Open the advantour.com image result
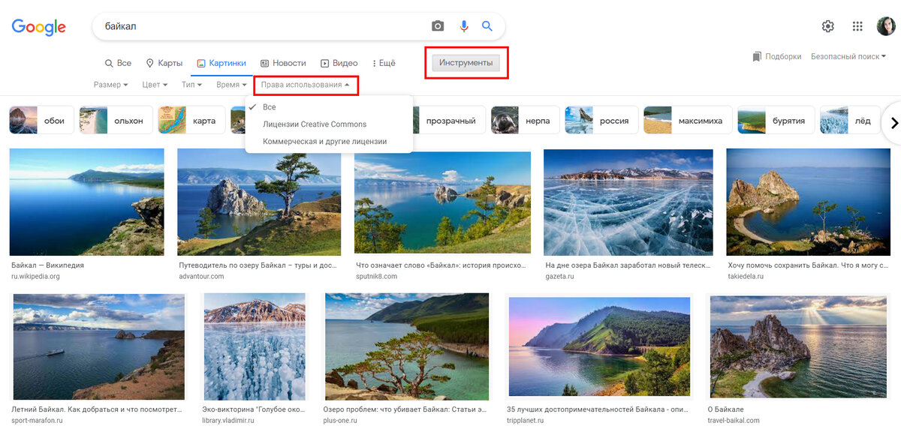901x429 pixels. 259,202
